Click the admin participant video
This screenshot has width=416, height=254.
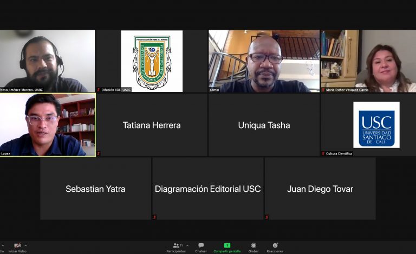[x=264, y=61]
